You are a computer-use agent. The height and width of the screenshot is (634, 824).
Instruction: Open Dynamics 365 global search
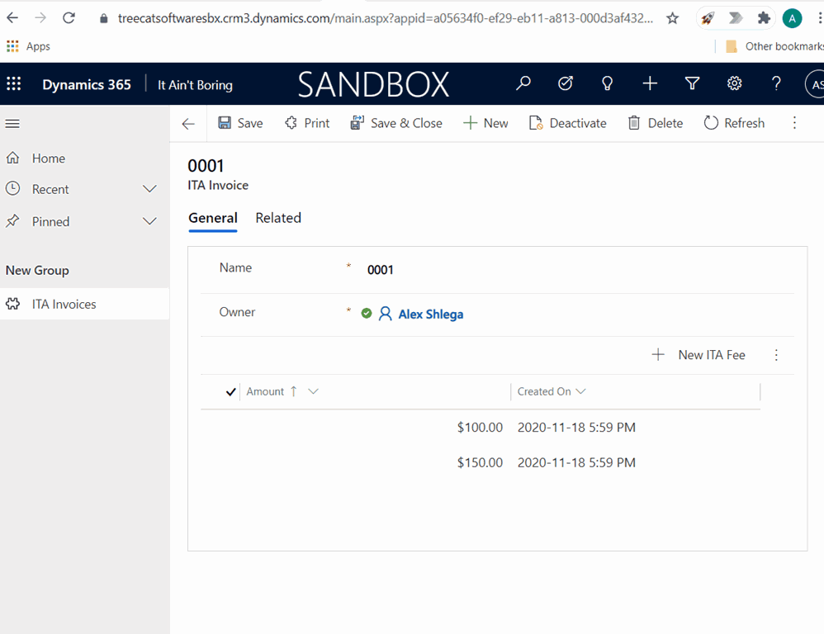tap(523, 83)
